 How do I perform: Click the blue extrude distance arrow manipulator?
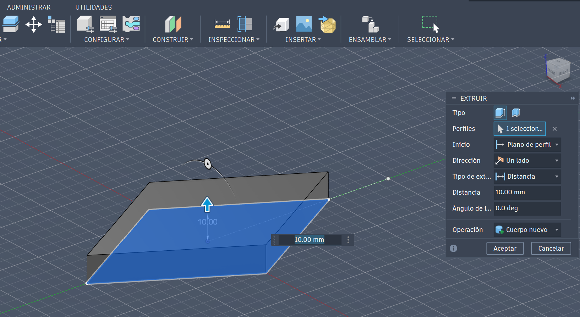point(207,204)
